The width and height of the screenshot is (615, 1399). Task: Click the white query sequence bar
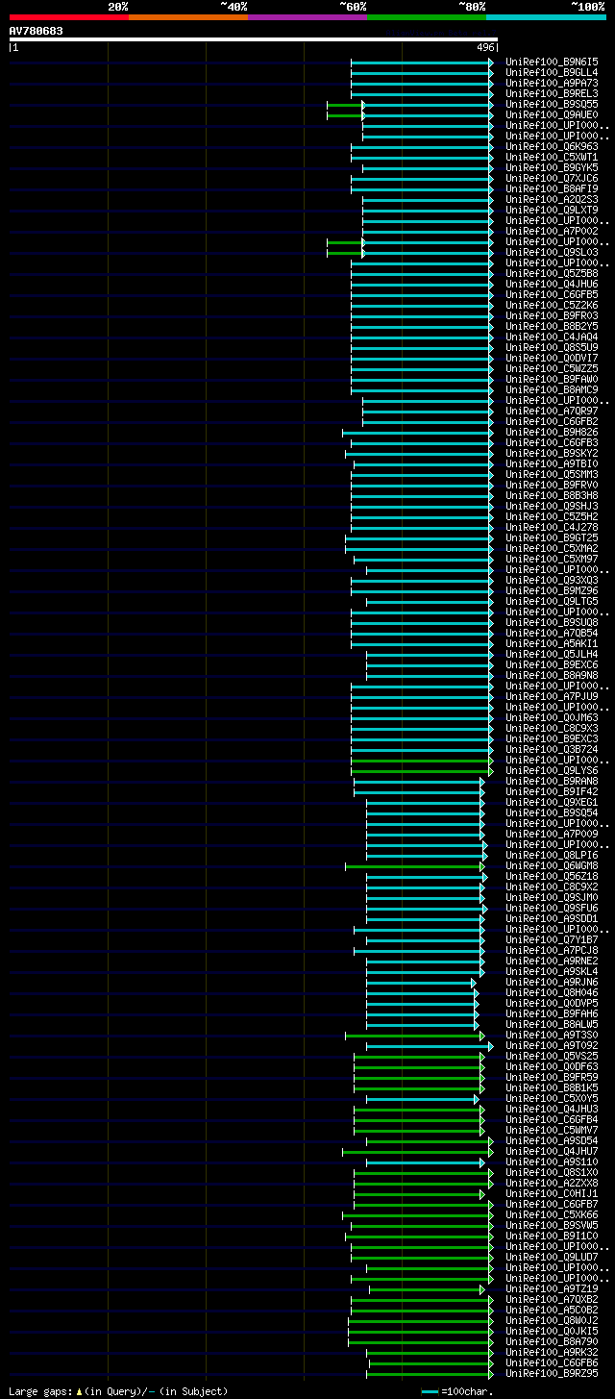[x=254, y=39]
